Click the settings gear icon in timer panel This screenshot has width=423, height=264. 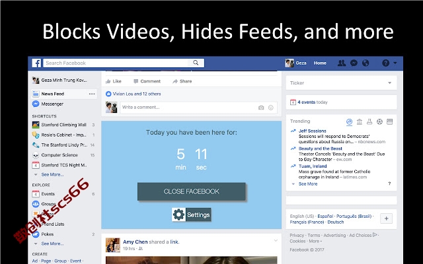click(x=178, y=214)
